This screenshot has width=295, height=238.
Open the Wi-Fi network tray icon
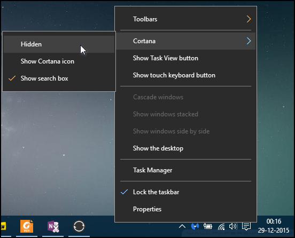[221, 227]
